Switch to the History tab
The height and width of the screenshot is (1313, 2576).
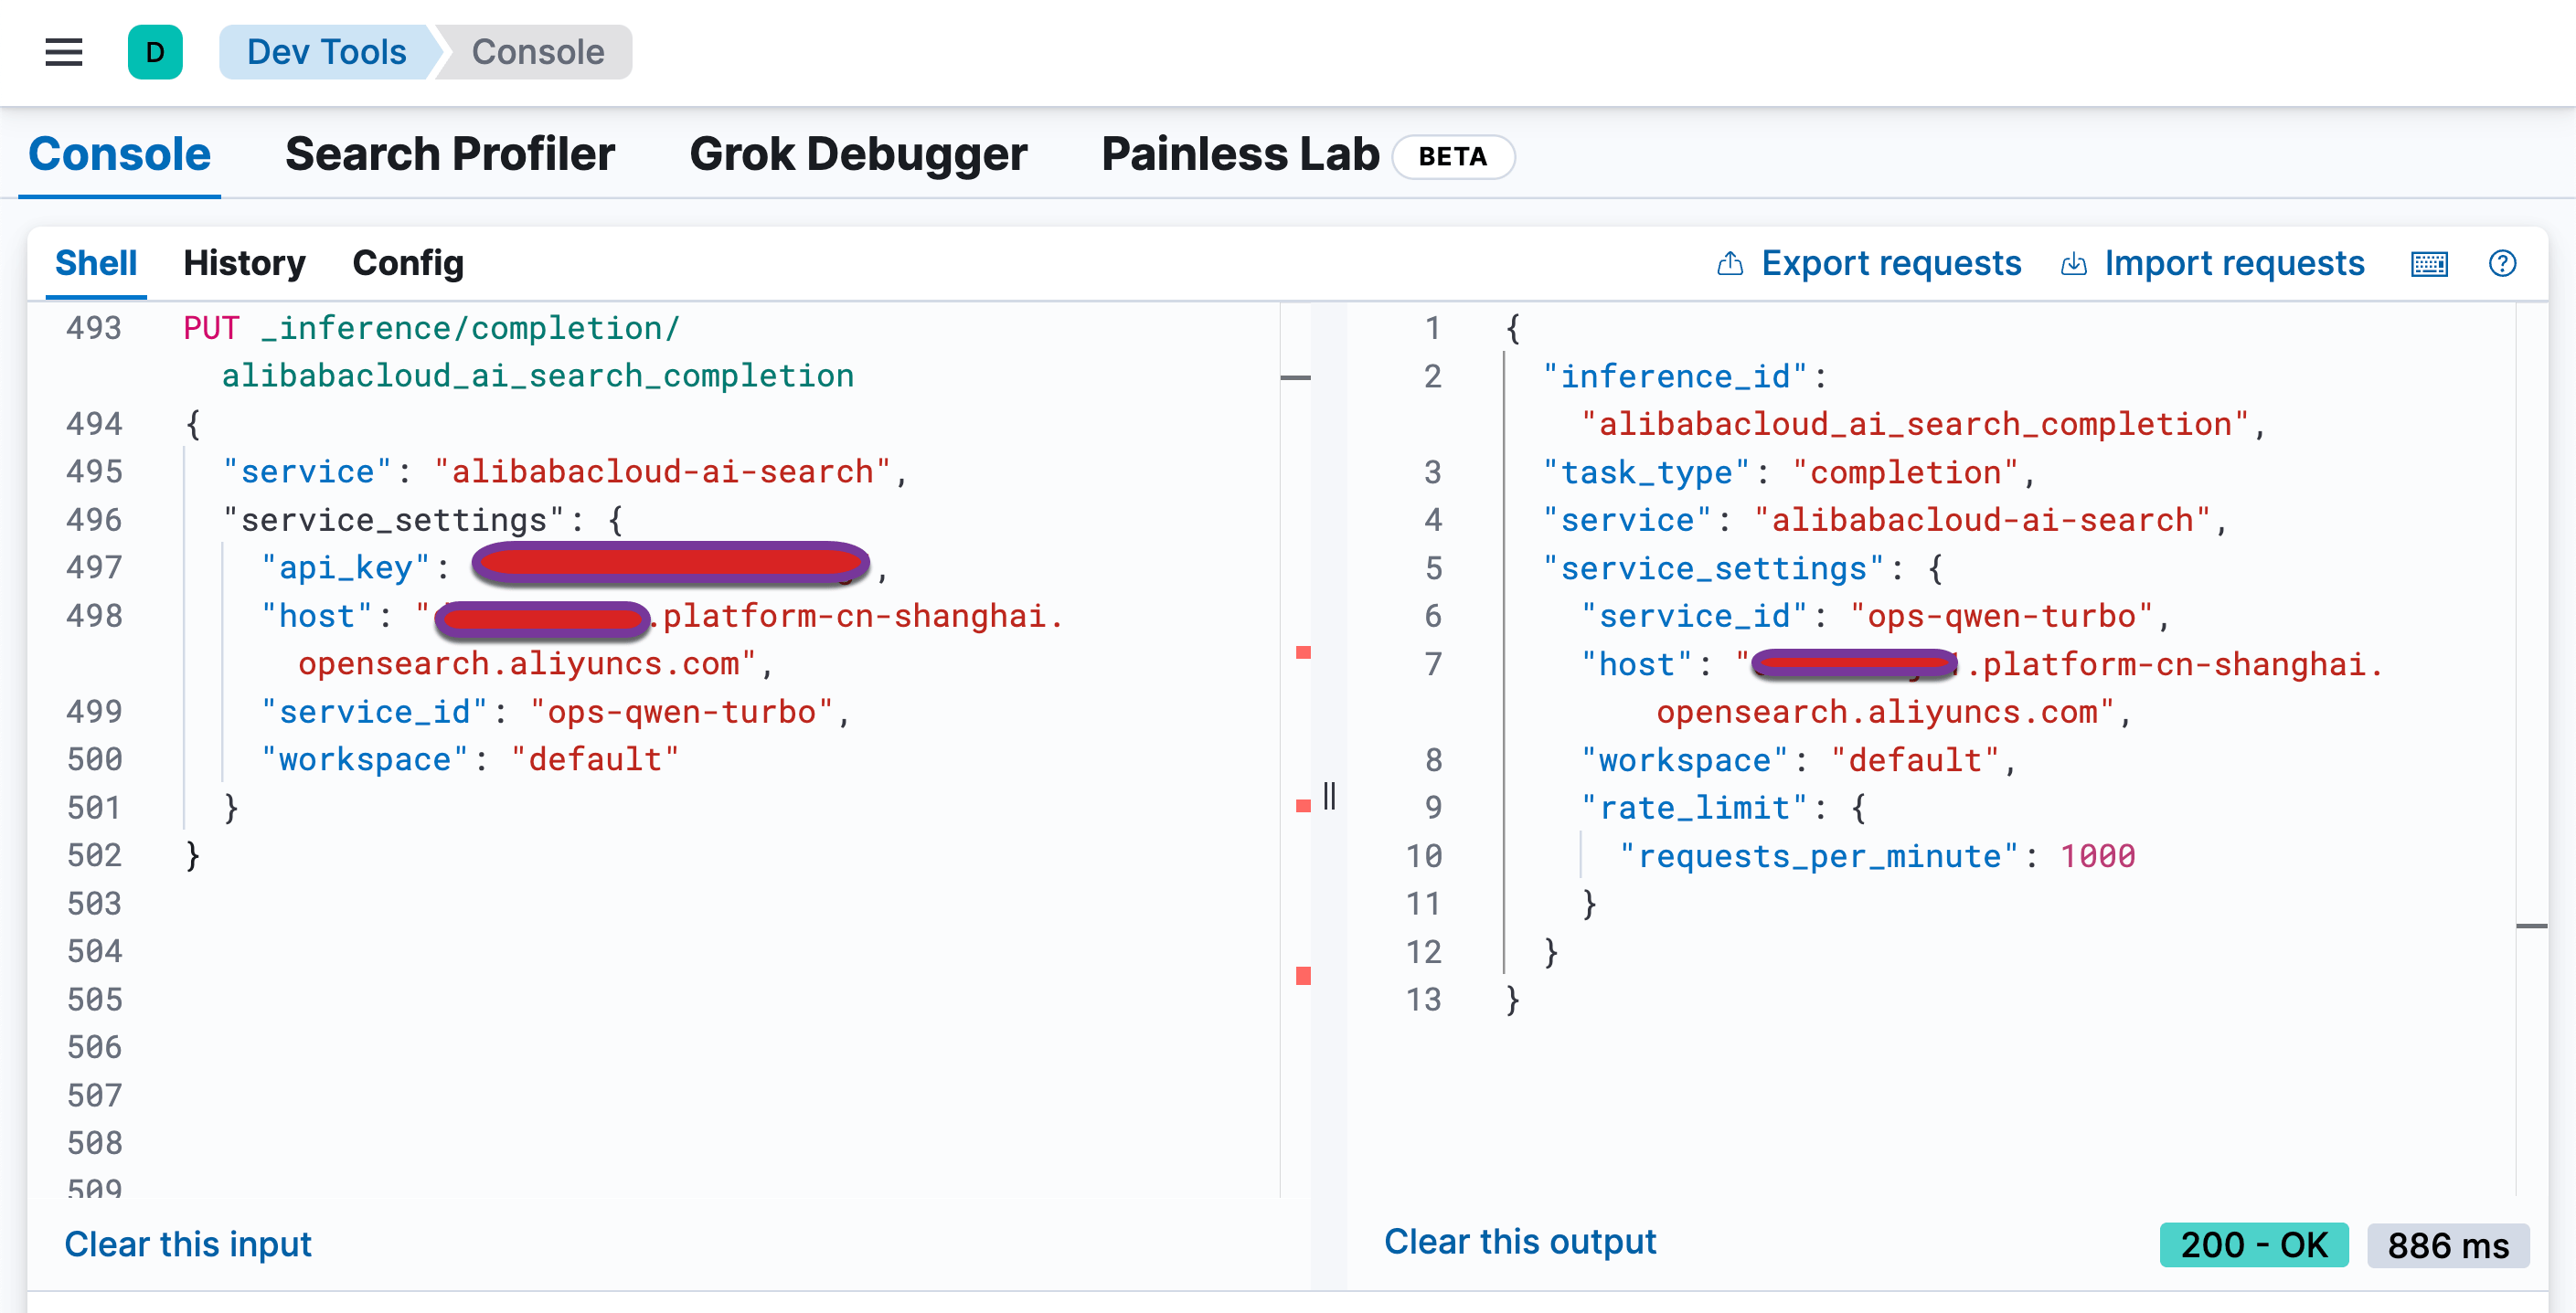click(x=244, y=264)
